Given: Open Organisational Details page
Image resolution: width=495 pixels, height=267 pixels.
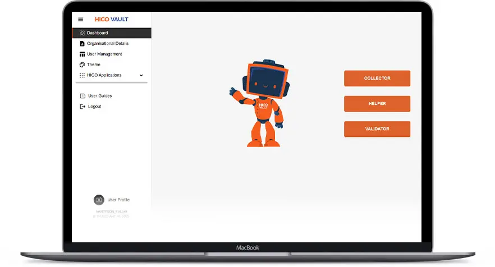Looking at the screenshot, I should (108, 44).
